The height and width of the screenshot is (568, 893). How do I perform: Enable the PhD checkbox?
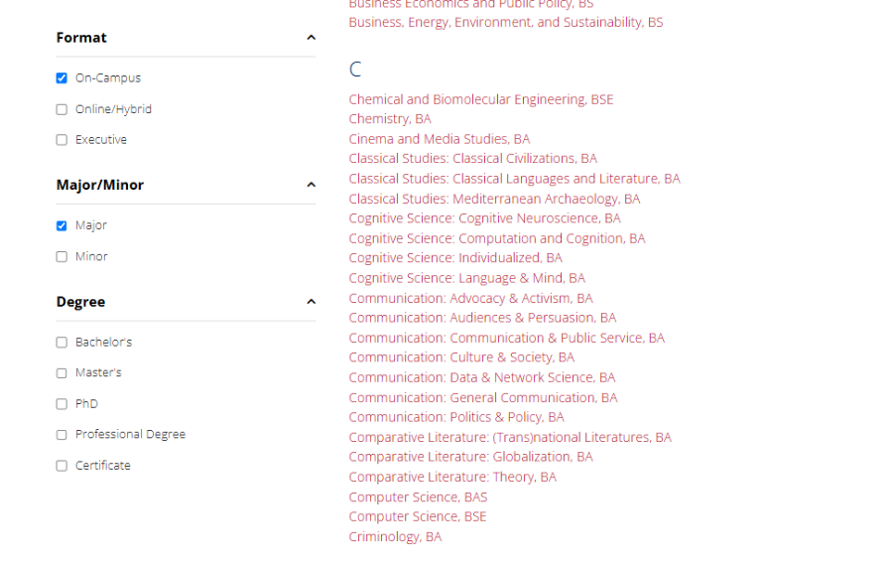point(62,404)
